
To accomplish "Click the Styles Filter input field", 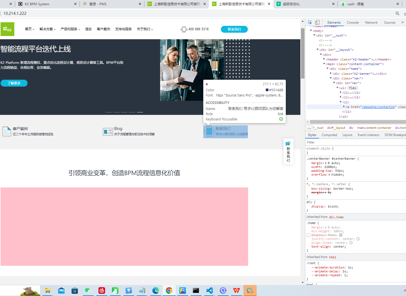I will point(356,142).
